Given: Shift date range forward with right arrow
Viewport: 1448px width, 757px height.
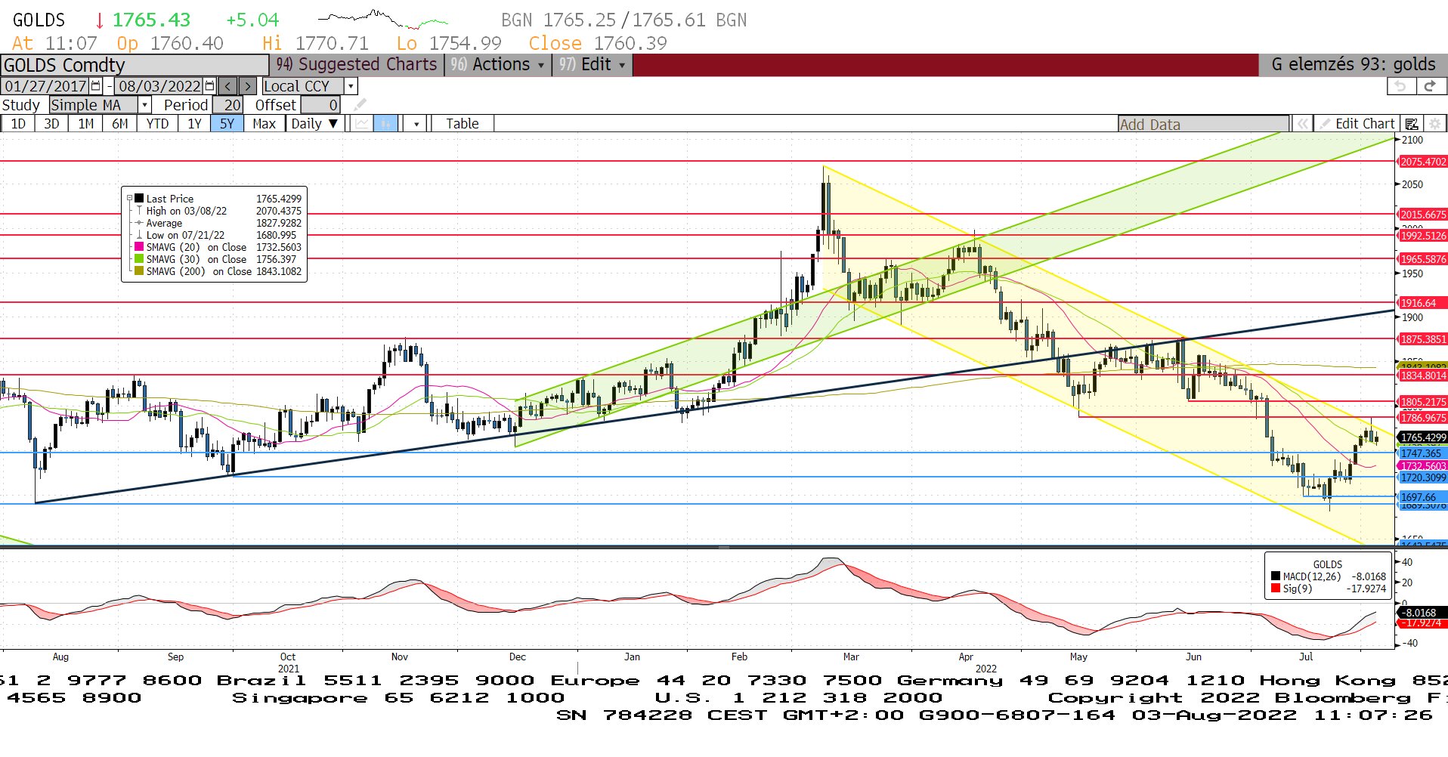Looking at the screenshot, I should (248, 86).
